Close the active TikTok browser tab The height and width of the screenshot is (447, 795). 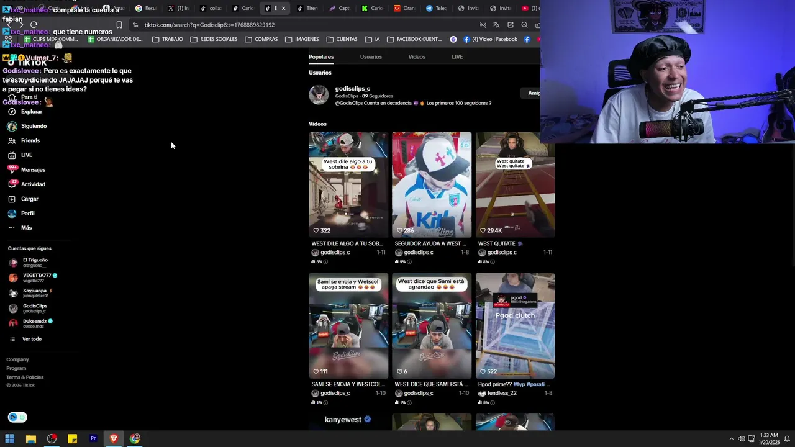(x=283, y=8)
